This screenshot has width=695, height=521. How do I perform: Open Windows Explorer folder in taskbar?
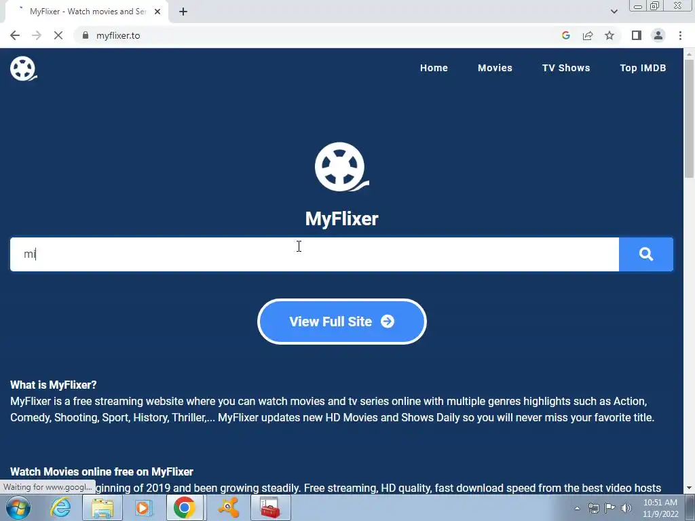pyautogui.click(x=102, y=507)
